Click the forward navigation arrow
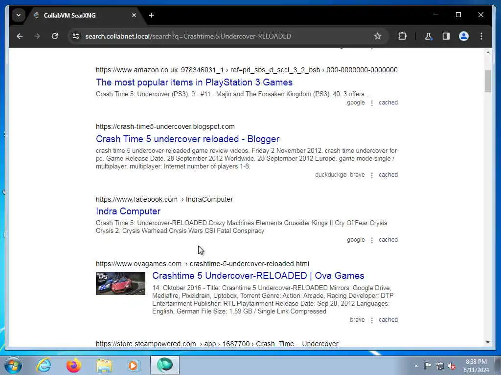Image resolution: width=501 pixels, height=375 pixels. click(37, 36)
